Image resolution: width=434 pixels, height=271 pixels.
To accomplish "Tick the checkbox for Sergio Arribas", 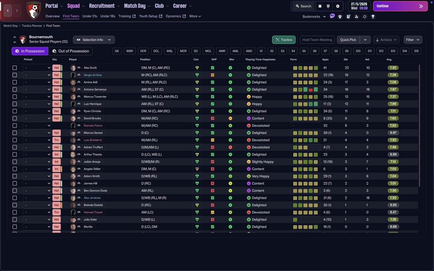I will tap(15, 75).
